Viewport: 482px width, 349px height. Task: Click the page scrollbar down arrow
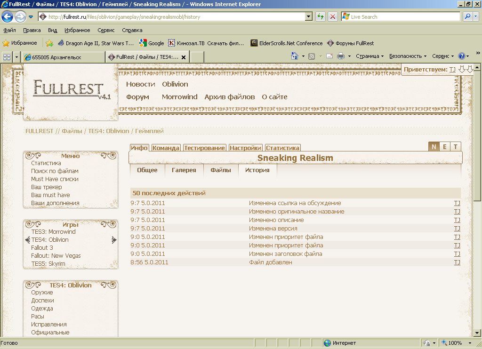(477, 333)
